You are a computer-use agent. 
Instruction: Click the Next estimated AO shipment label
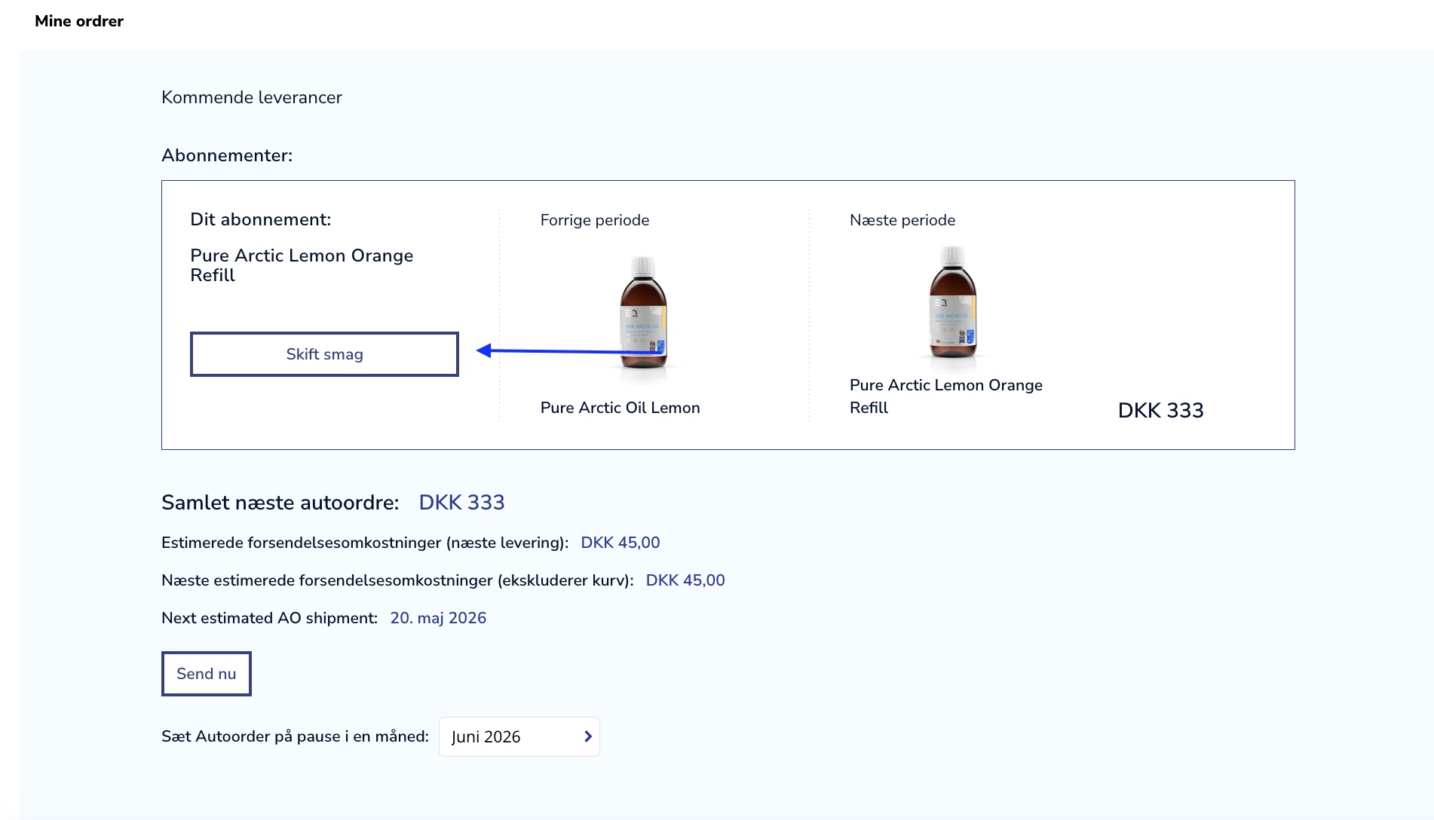pyautogui.click(x=269, y=618)
